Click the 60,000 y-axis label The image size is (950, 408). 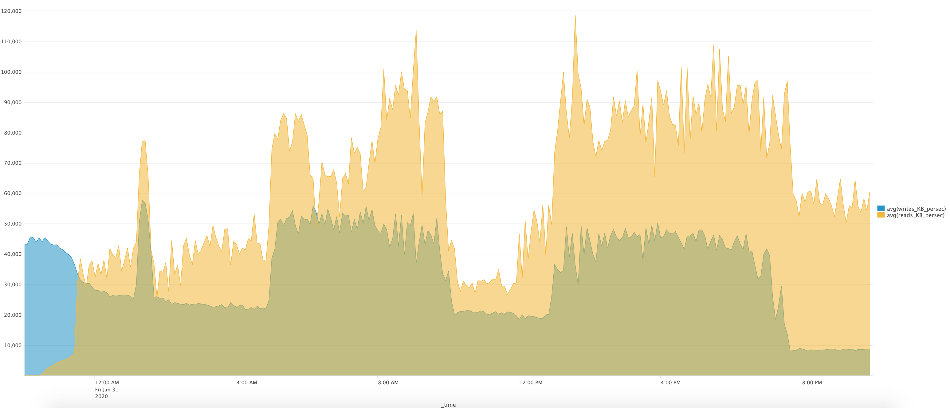coord(13,193)
